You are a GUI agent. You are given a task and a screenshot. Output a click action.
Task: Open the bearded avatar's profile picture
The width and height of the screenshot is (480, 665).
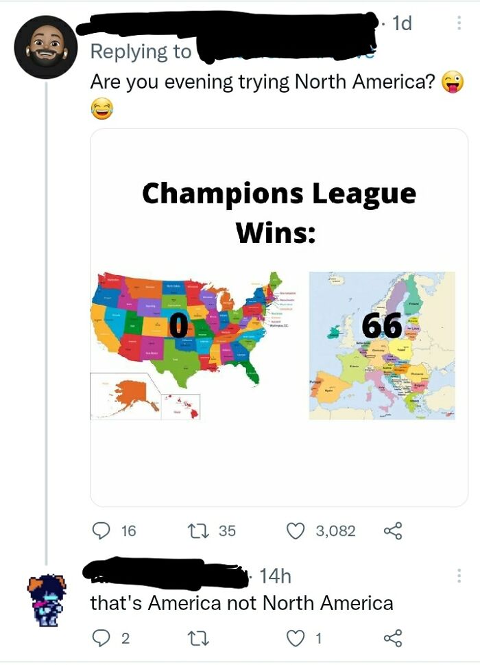[46, 47]
